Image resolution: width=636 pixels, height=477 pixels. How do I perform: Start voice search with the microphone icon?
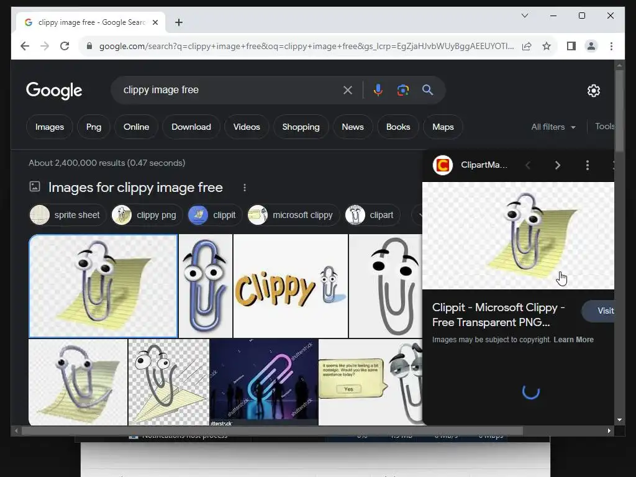coord(378,90)
